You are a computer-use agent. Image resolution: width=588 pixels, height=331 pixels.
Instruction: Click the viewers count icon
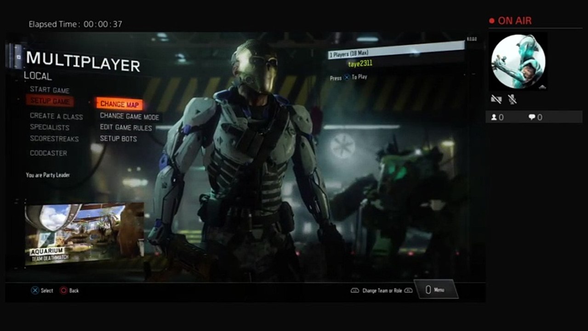pos(494,117)
